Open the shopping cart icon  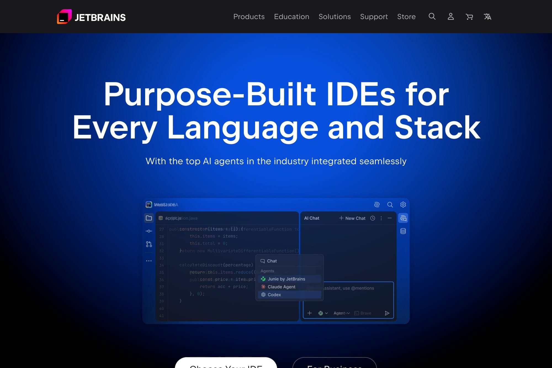(469, 17)
